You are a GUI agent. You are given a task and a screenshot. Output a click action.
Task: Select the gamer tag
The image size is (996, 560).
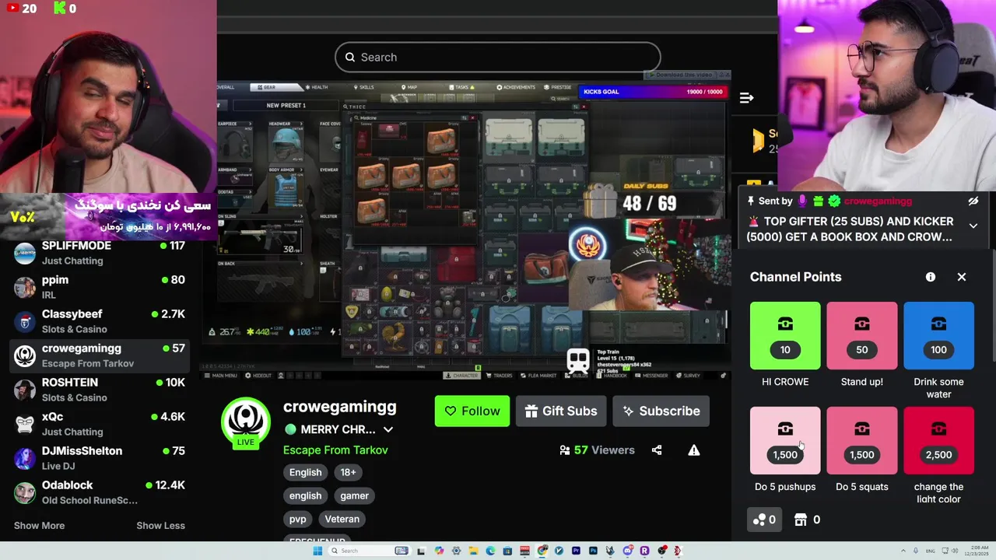(354, 495)
